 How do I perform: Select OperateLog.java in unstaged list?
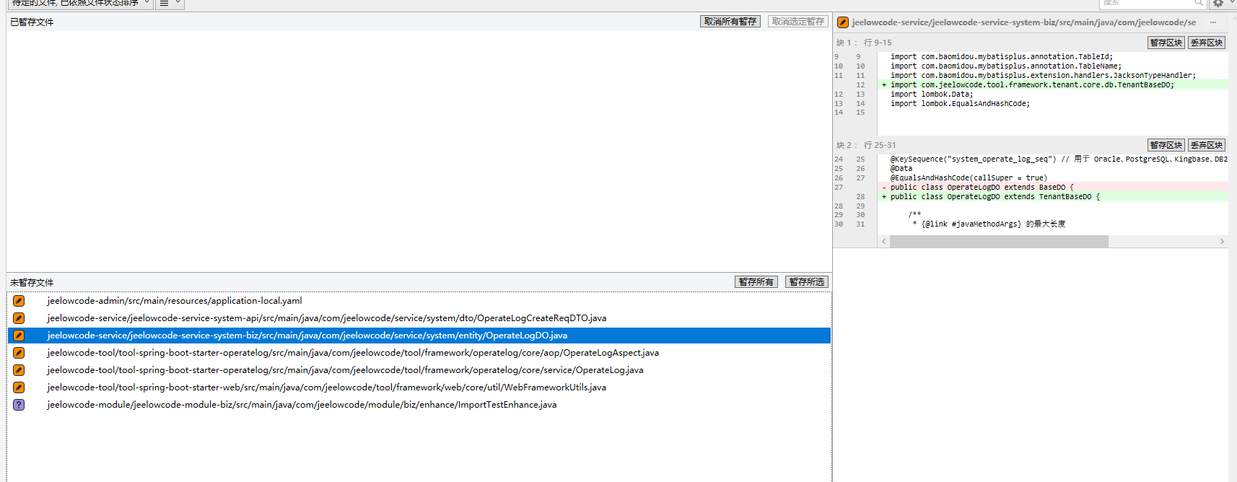(x=345, y=370)
